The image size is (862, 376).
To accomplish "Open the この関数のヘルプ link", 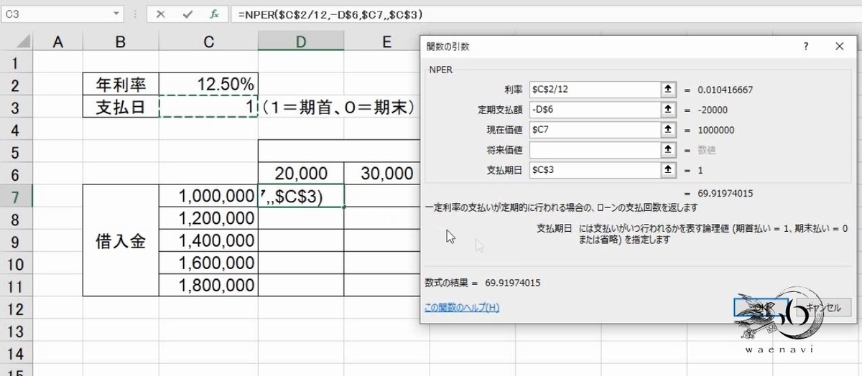I will pyautogui.click(x=462, y=307).
